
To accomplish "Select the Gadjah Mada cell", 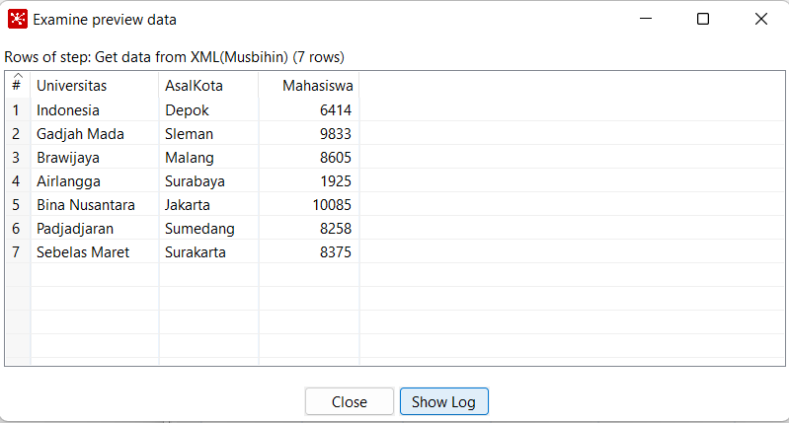I will 94,134.
